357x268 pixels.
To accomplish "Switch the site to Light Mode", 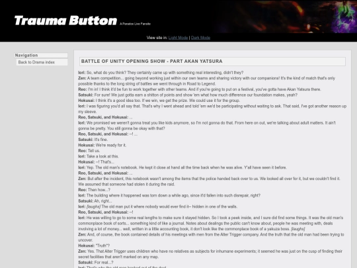I will tap(178, 38).
